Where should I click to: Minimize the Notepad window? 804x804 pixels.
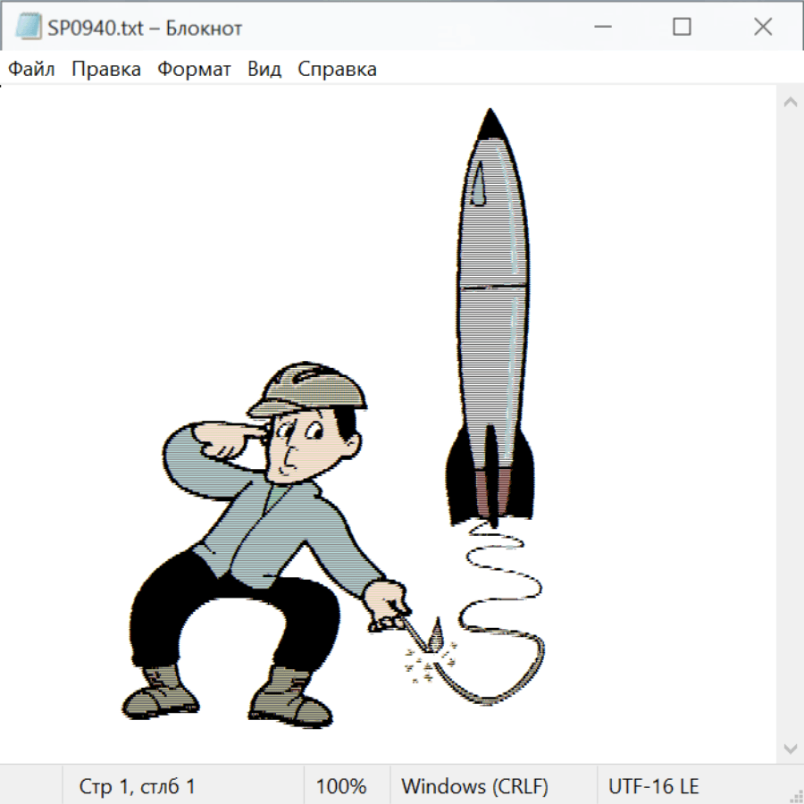click(x=601, y=28)
